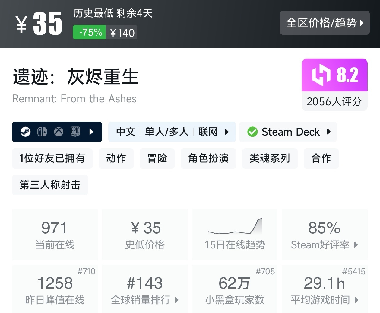Viewport: 380px width, 313px height.
Task: Click the #710 rank label
Action: click(86, 271)
